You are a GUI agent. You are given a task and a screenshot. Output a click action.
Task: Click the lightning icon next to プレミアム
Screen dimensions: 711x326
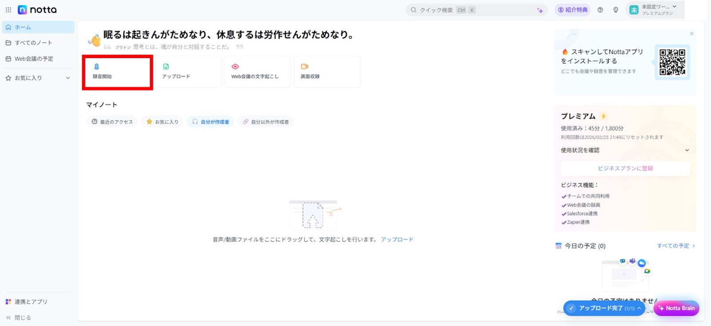tap(603, 116)
